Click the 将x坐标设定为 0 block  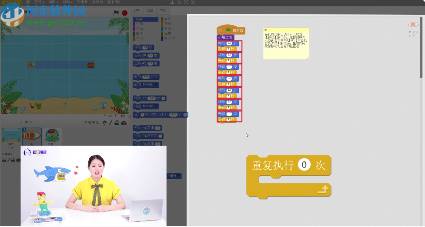coord(148,136)
